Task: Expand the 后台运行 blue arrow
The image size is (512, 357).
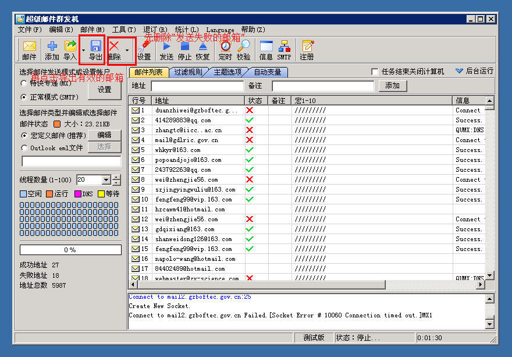Action: click(x=459, y=71)
